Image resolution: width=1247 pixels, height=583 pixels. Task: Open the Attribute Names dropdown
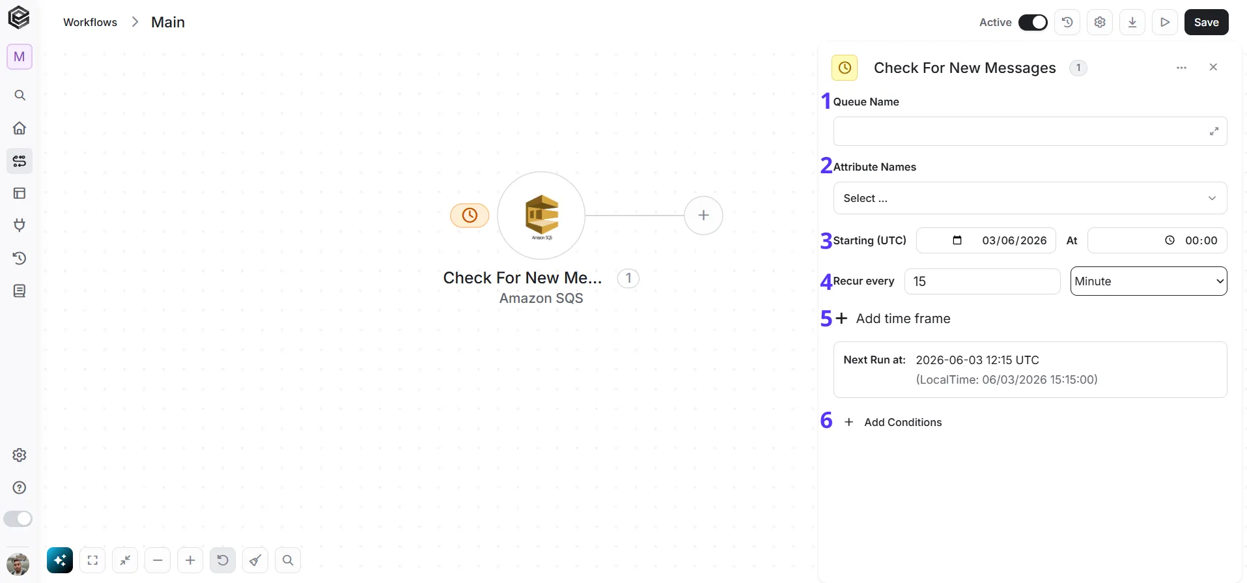[1030, 198]
